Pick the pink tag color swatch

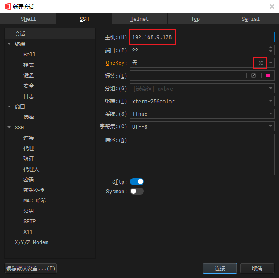point(268,76)
